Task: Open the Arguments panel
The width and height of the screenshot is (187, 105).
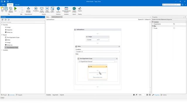Action: point(55,95)
